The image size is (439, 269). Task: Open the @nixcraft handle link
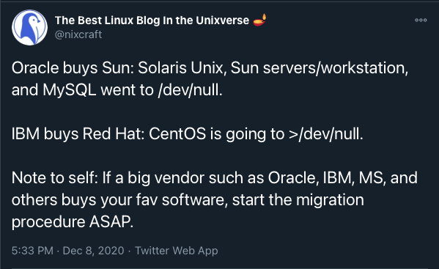pyautogui.click(x=78, y=34)
